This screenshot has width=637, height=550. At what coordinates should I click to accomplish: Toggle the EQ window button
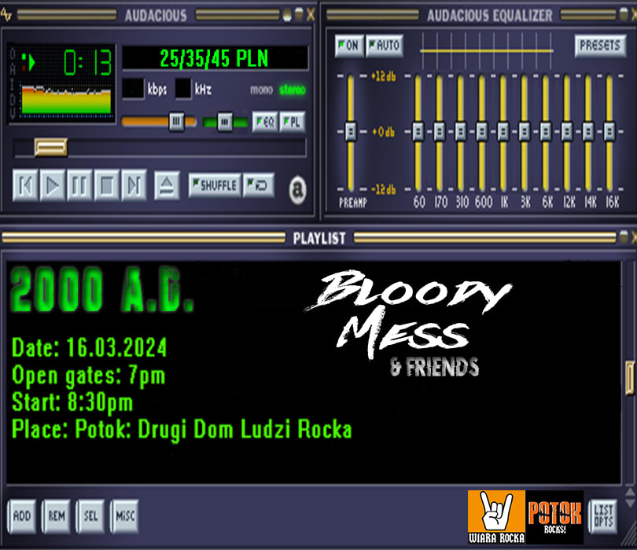pos(265,122)
